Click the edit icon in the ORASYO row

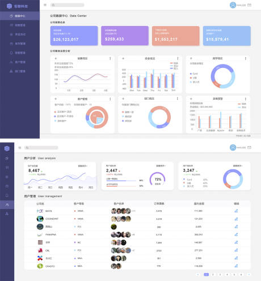(236, 266)
